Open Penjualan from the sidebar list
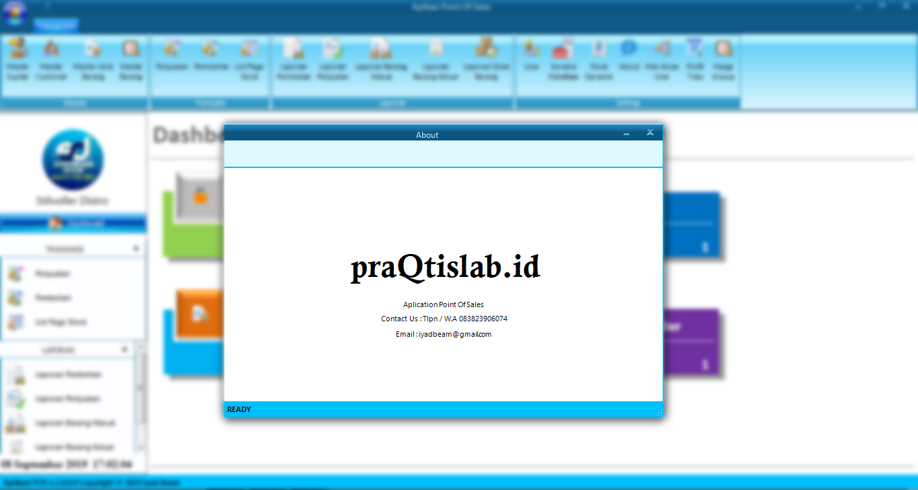Viewport: 918px width, 490px height. tap(52, 274)
